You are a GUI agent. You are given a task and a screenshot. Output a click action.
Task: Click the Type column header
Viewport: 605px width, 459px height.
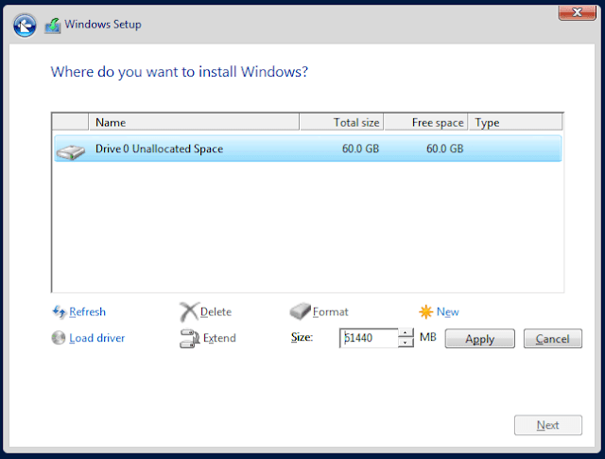click(515, 122)
